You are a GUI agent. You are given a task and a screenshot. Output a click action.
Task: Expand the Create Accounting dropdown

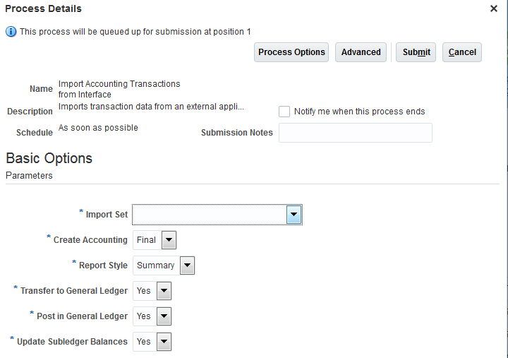click(x=169, y=240)
